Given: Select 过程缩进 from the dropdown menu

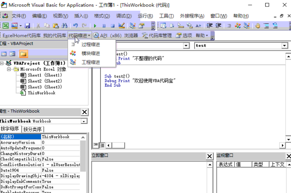Looking at the screenshot, I should 92,45.
